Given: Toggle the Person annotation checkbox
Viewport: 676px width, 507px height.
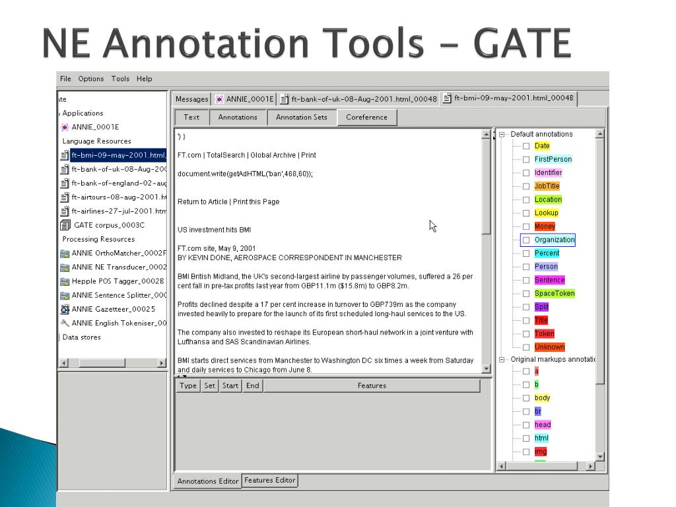Looking at the screenshot, I should (526, 267).
